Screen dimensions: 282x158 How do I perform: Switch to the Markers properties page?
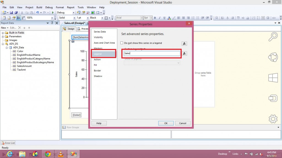[98, 48]
